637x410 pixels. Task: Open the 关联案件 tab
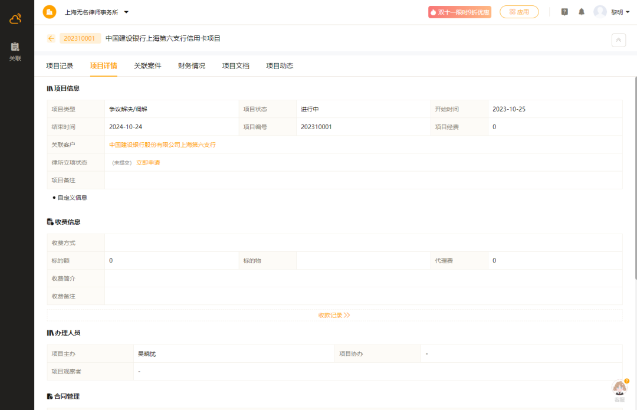click(147, 65)
